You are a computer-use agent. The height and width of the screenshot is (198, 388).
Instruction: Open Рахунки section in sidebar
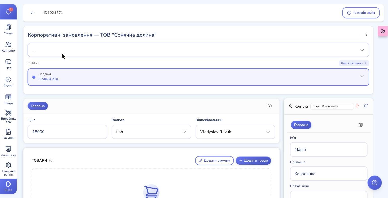click(8, 134)
